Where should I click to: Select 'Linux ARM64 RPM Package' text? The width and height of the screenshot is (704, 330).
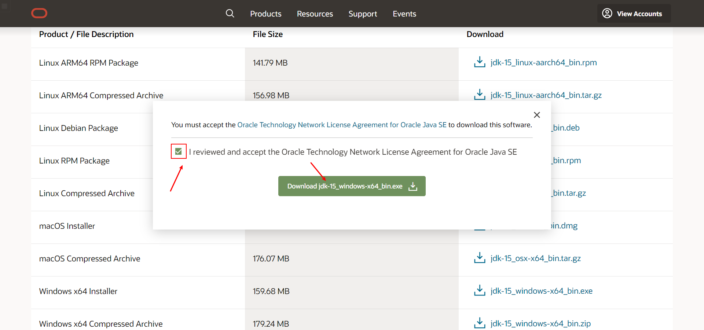click(89, 63)
